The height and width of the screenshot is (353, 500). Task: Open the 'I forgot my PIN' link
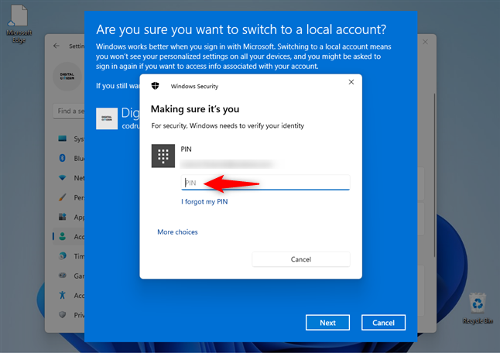tap(204, 201)
